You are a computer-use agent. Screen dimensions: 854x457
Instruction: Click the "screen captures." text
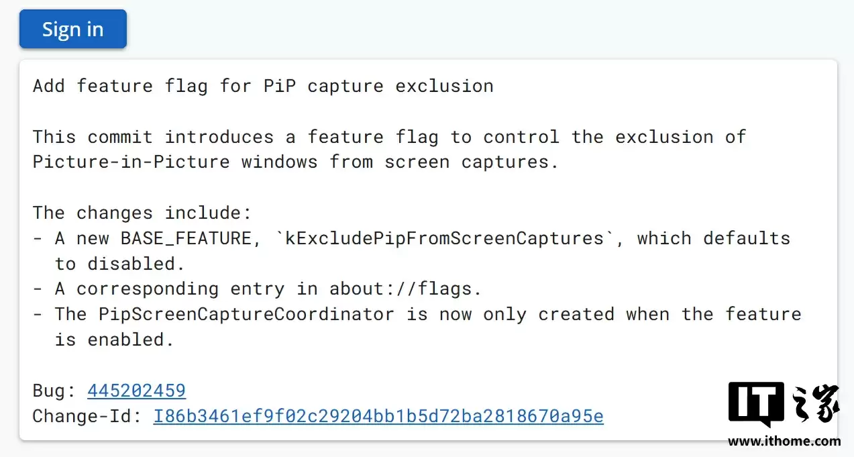(471, 162)
